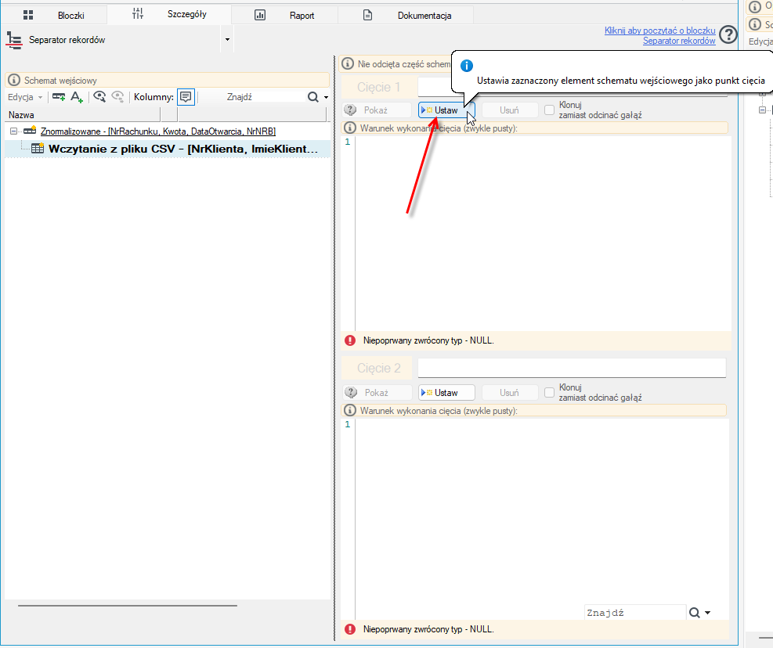Enable Klonuj checkbox for Cięcie 1
The height and width of the screenshot is (648, 773).
549,110
